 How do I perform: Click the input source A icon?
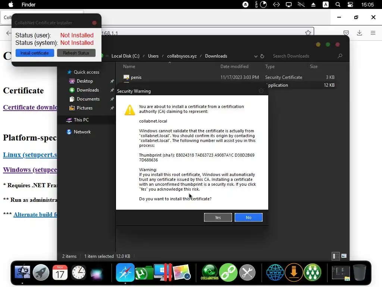pos(325,4)
